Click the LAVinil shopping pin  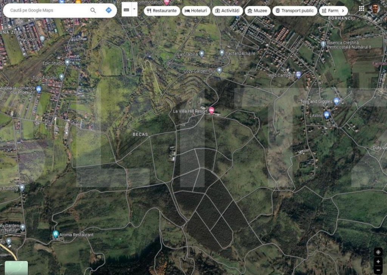[x=327, y=115]
